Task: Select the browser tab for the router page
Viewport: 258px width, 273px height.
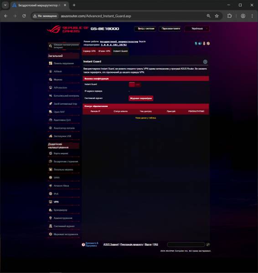Action: [x=39, y=5]
